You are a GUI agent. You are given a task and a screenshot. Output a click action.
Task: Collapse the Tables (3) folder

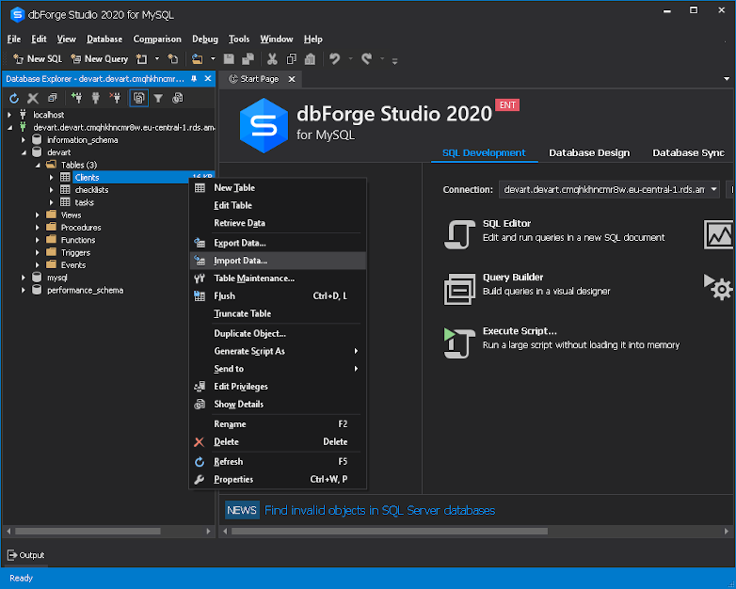[x=38, y=166]
